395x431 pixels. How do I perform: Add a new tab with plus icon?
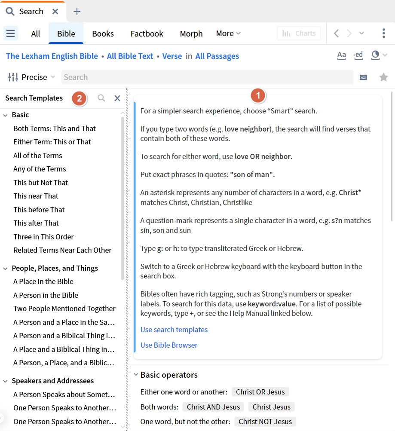[77, 12]
